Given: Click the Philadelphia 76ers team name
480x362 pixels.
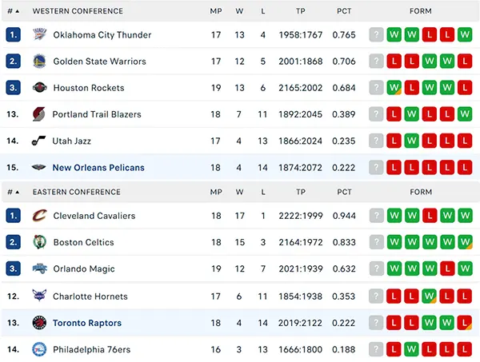Looking at the screenshot, I should [x=91, y=349].
